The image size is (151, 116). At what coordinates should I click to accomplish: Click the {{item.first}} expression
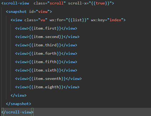click(x=45, y=29)
